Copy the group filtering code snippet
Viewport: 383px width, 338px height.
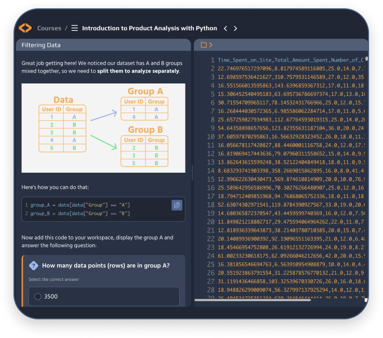(177, 205)
